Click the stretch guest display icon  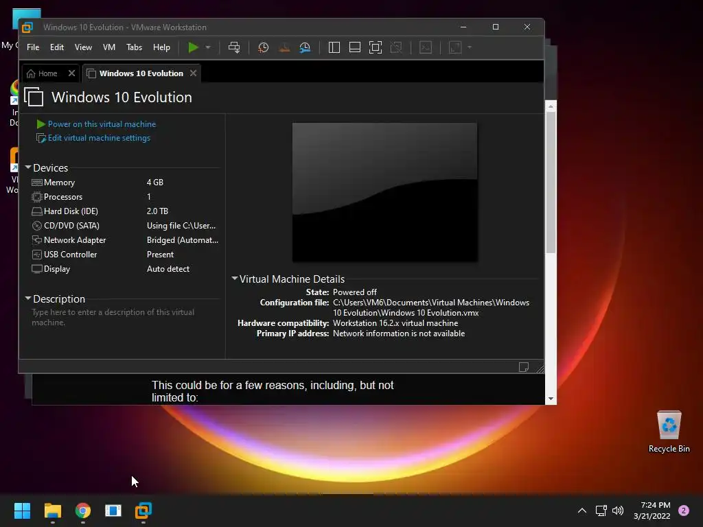455,47
